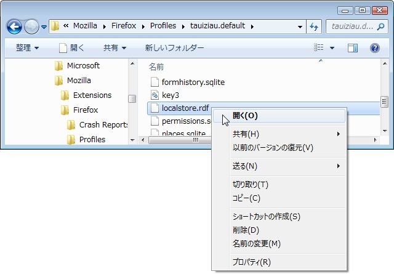Choose 以前のバージョンの復元(V) menu item
Screen dimensions: 394x274
point(279,148)
